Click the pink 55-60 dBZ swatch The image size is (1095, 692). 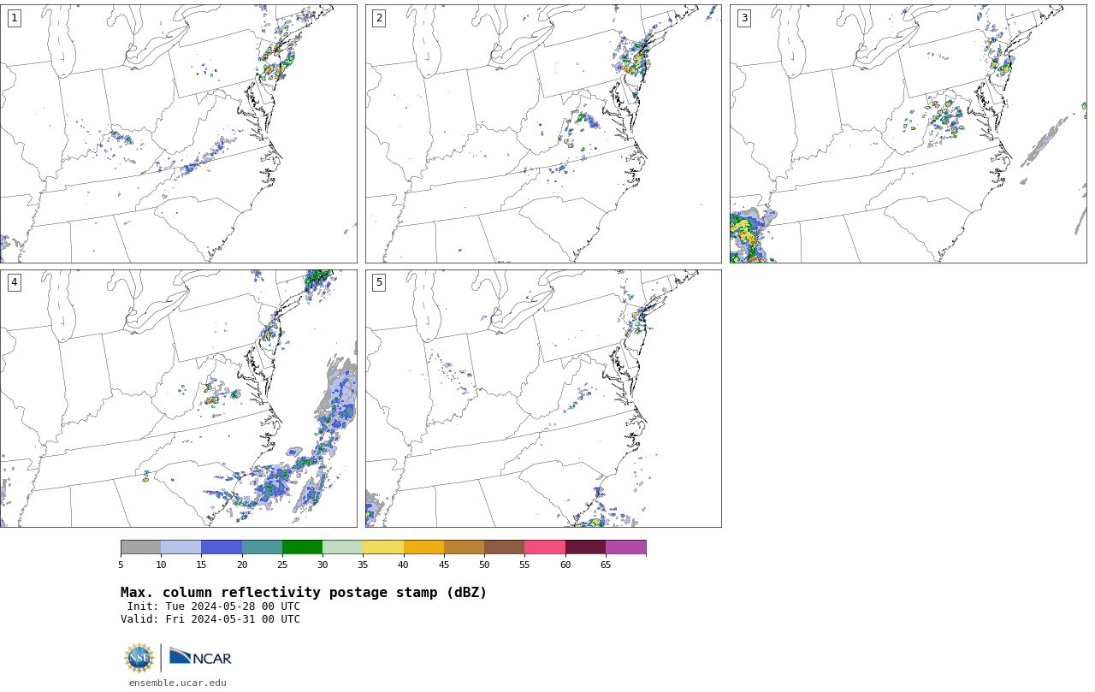coord(545,547)
